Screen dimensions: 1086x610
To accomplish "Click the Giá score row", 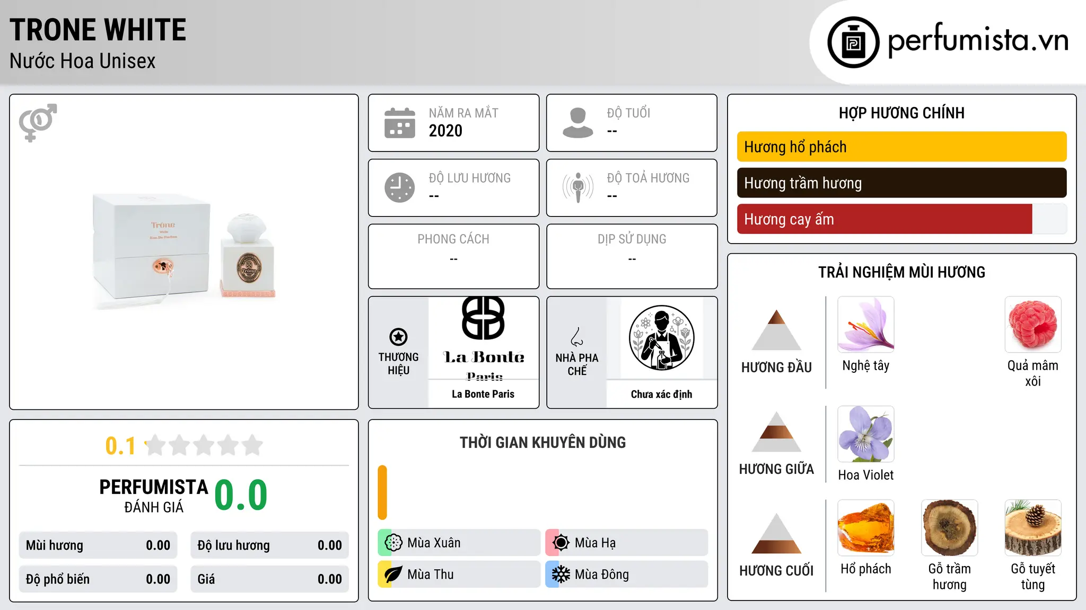I will 270,579.
